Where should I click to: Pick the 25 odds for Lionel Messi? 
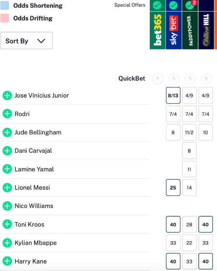[x=173, y=187]
